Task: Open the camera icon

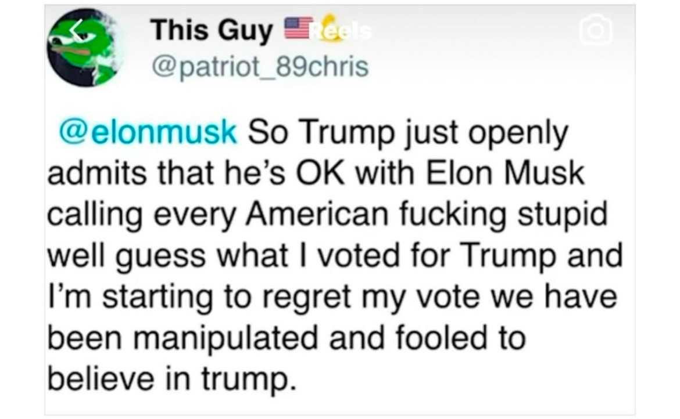Action: pyautogui.click(x=596, y=30)
